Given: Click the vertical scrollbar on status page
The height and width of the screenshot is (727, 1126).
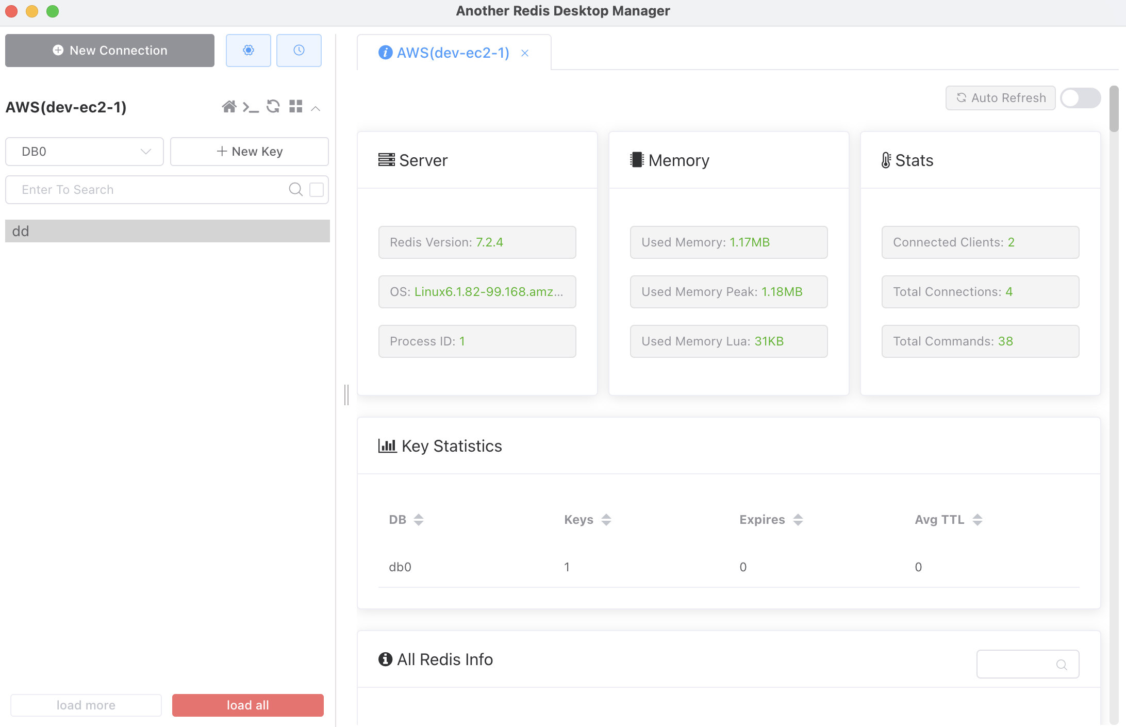Looking at the screenshot, I should pos(1114,109).
